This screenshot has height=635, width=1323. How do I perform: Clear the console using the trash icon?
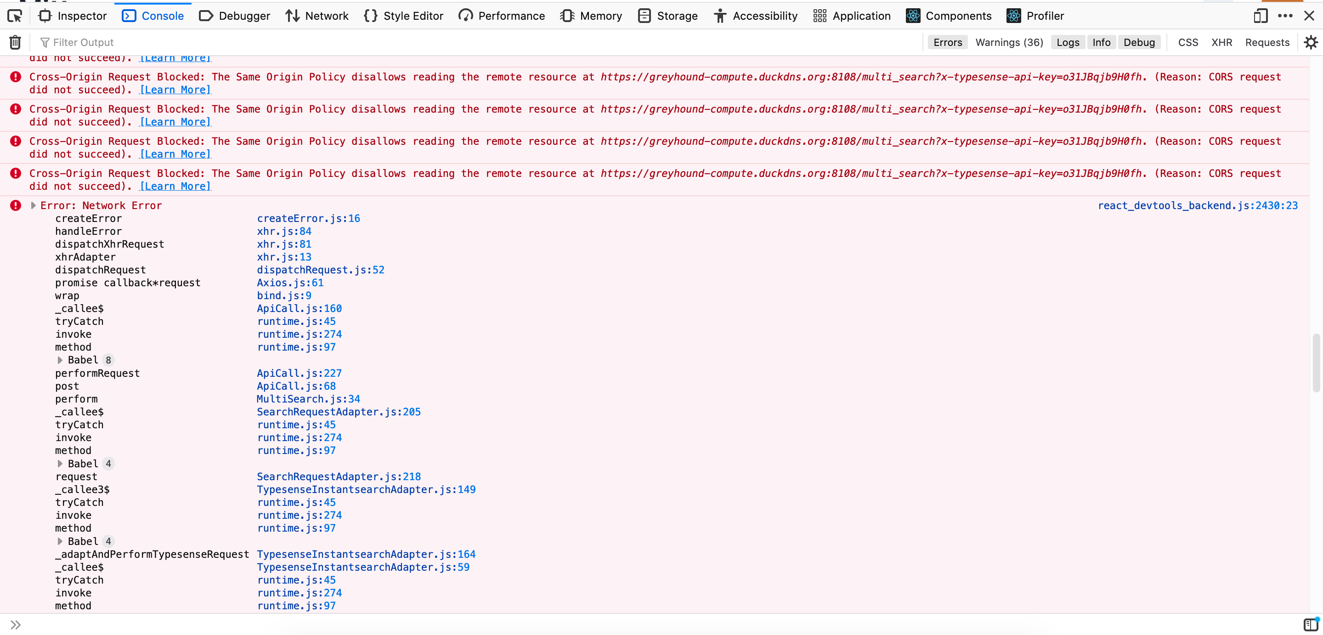tap(15, 42)
